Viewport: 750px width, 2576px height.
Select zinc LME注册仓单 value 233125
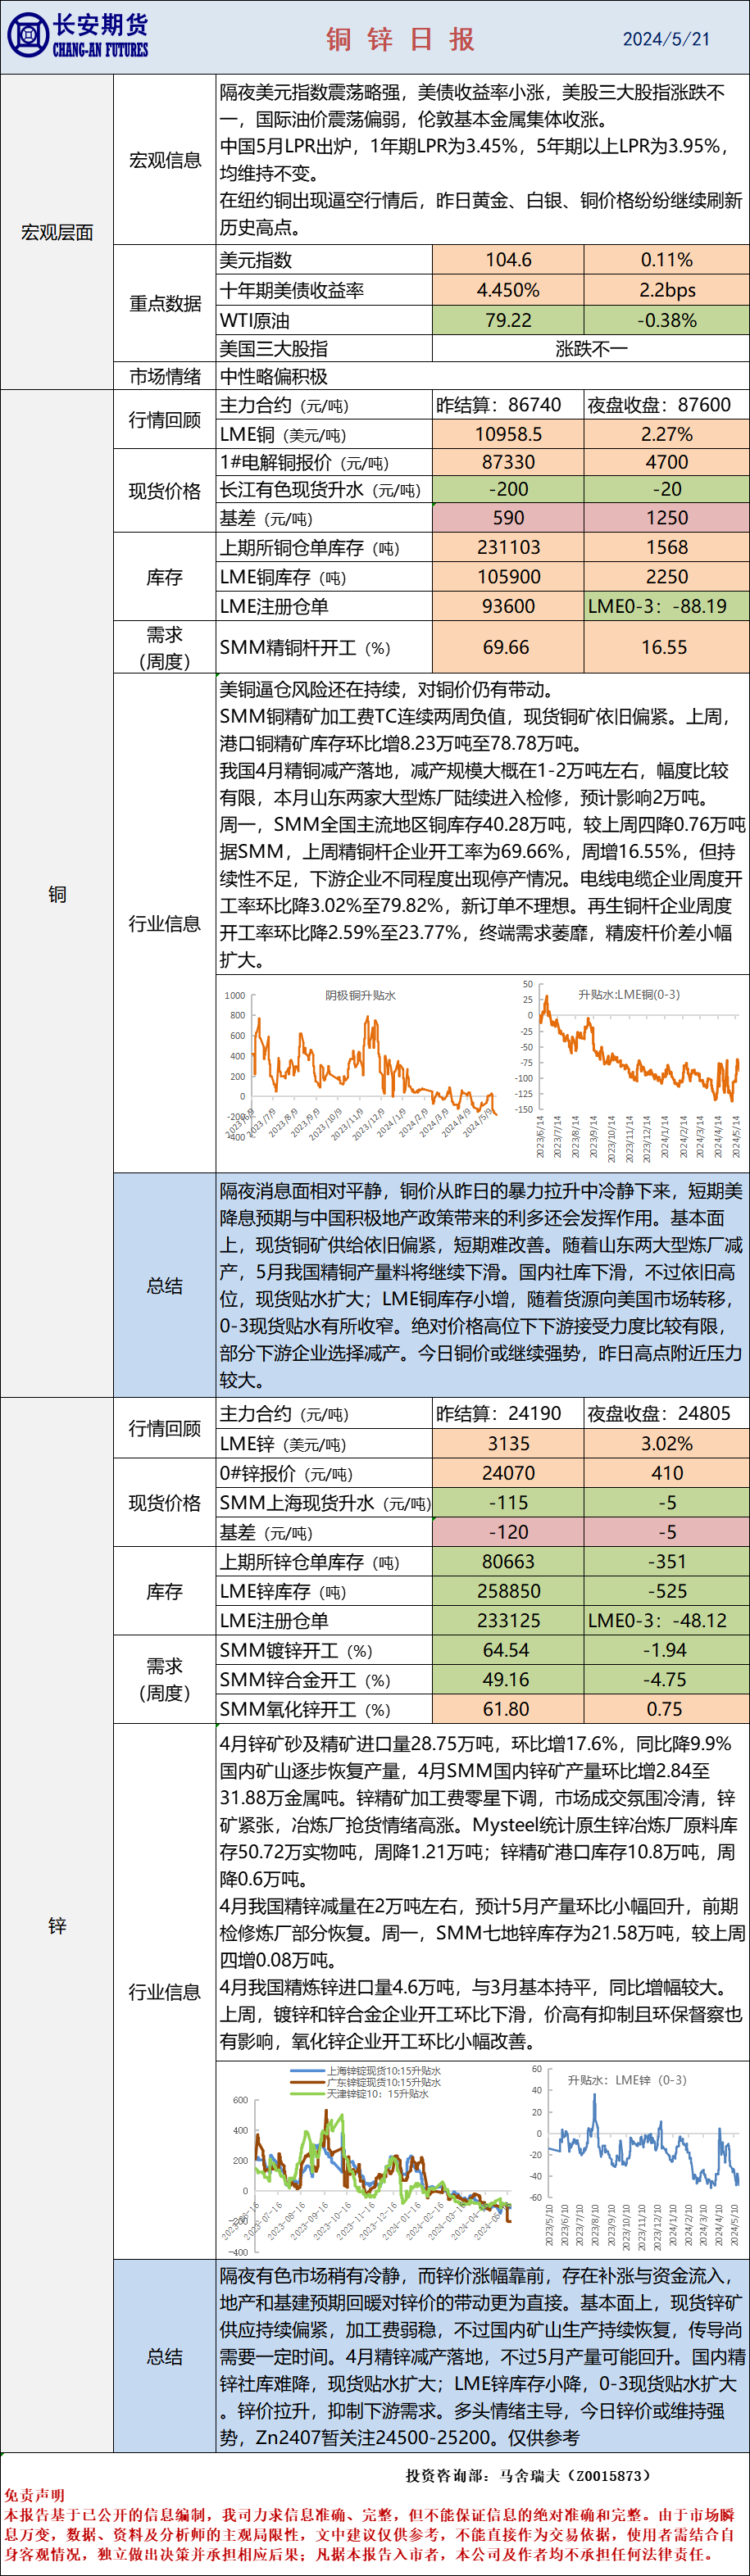point(508,1620)
